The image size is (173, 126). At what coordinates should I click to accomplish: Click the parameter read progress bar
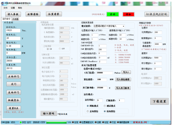57,122
